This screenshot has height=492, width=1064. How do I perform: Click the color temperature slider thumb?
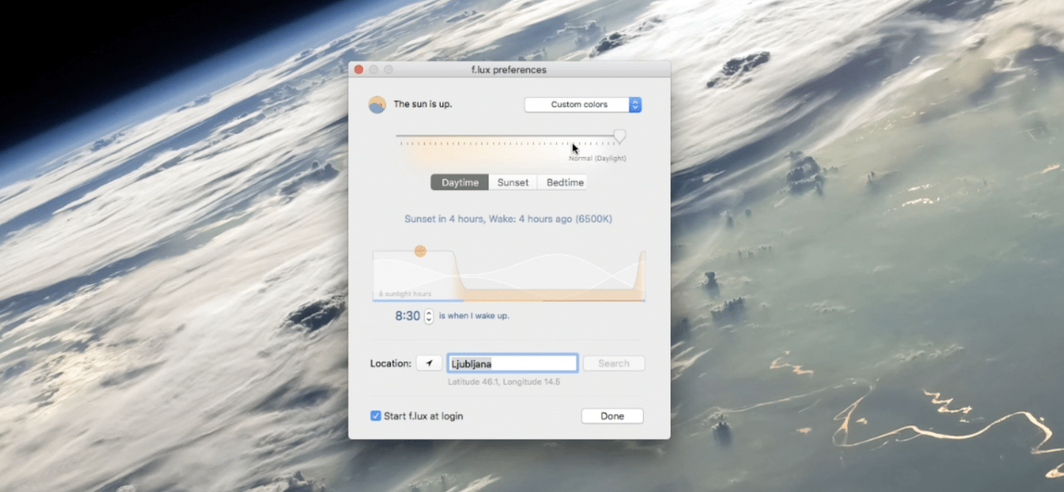tap(619, 136)
